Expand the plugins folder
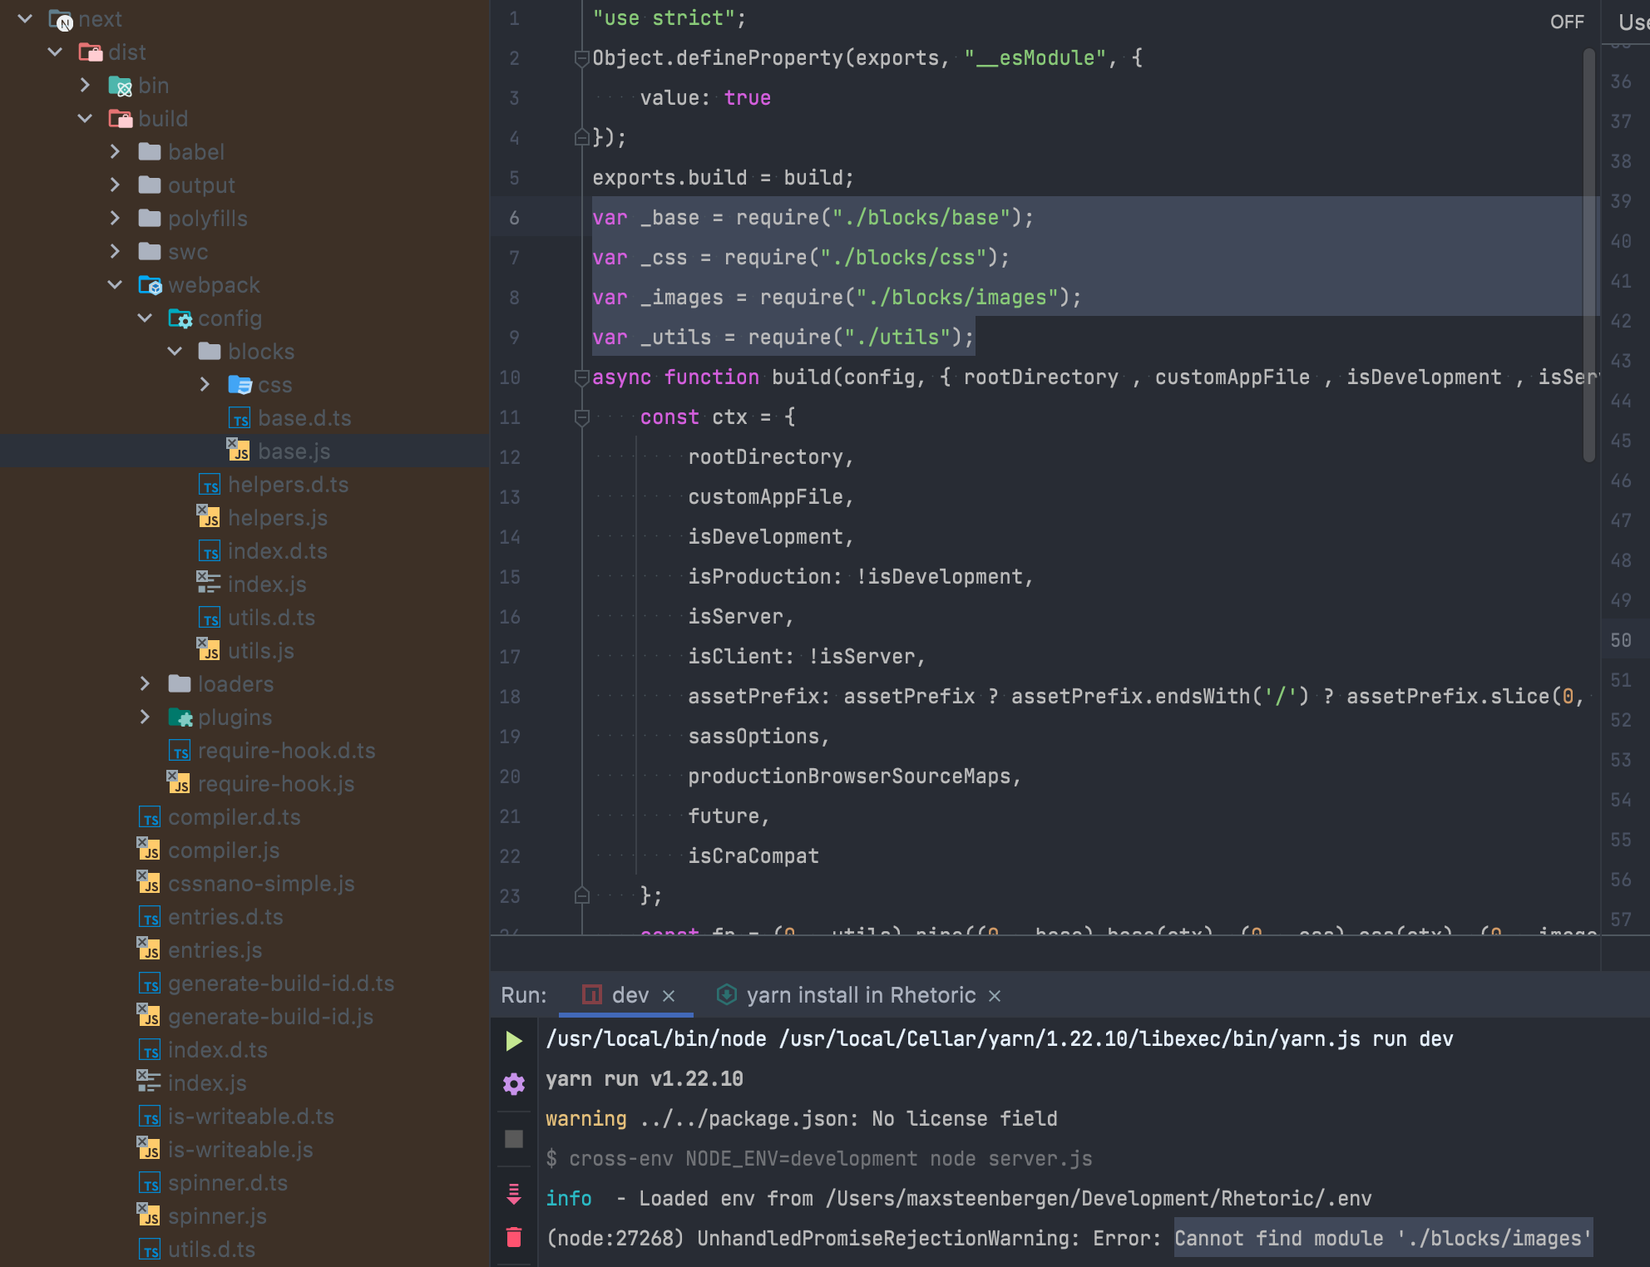The height and width of the screenshot is (1267, 1650). (145, 717)
